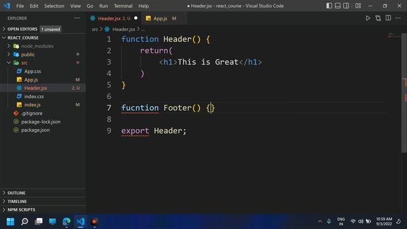Open changes compare icon
The width and height of the screenshot is (407, 229).
coord(378,18)
